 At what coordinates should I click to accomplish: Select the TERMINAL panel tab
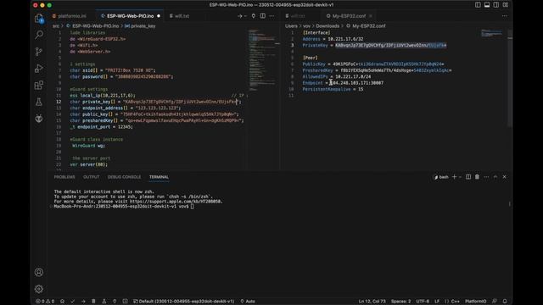pos(159,177)
